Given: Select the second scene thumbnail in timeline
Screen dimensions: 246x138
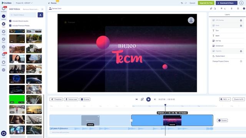Looking at the screenshot, I should [x=172, y=120].
